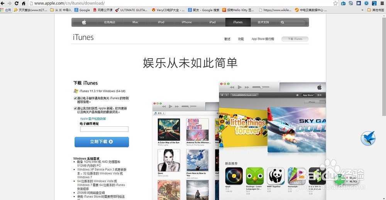Viewport: 386px width, 200px height.
Task: Open the iPod navigation tab
Action: tap(161, 22)
